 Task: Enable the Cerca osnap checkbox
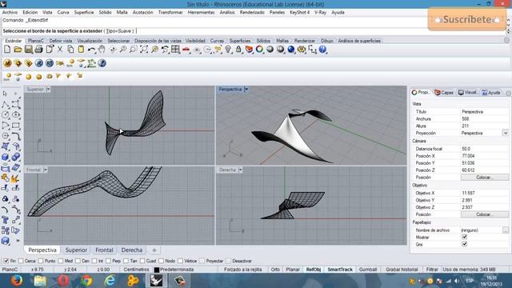pyautogui.click(x=22, y=261)
